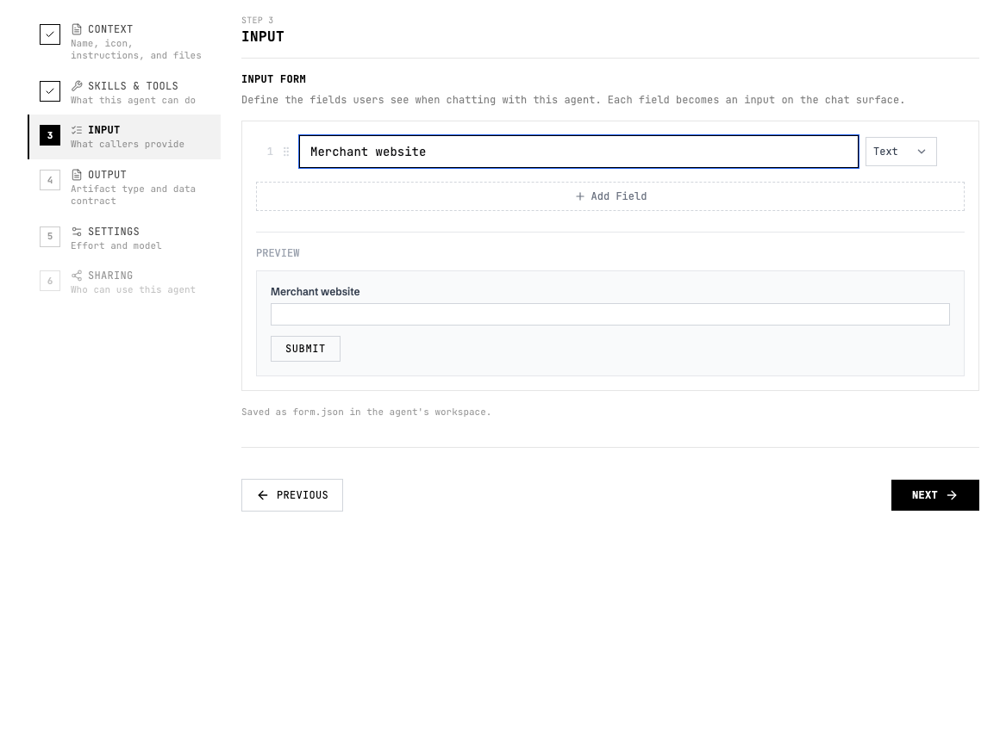Open the Text field type dropdown
This screenshot has height=732, width=1000.
(x=901, y=152)
